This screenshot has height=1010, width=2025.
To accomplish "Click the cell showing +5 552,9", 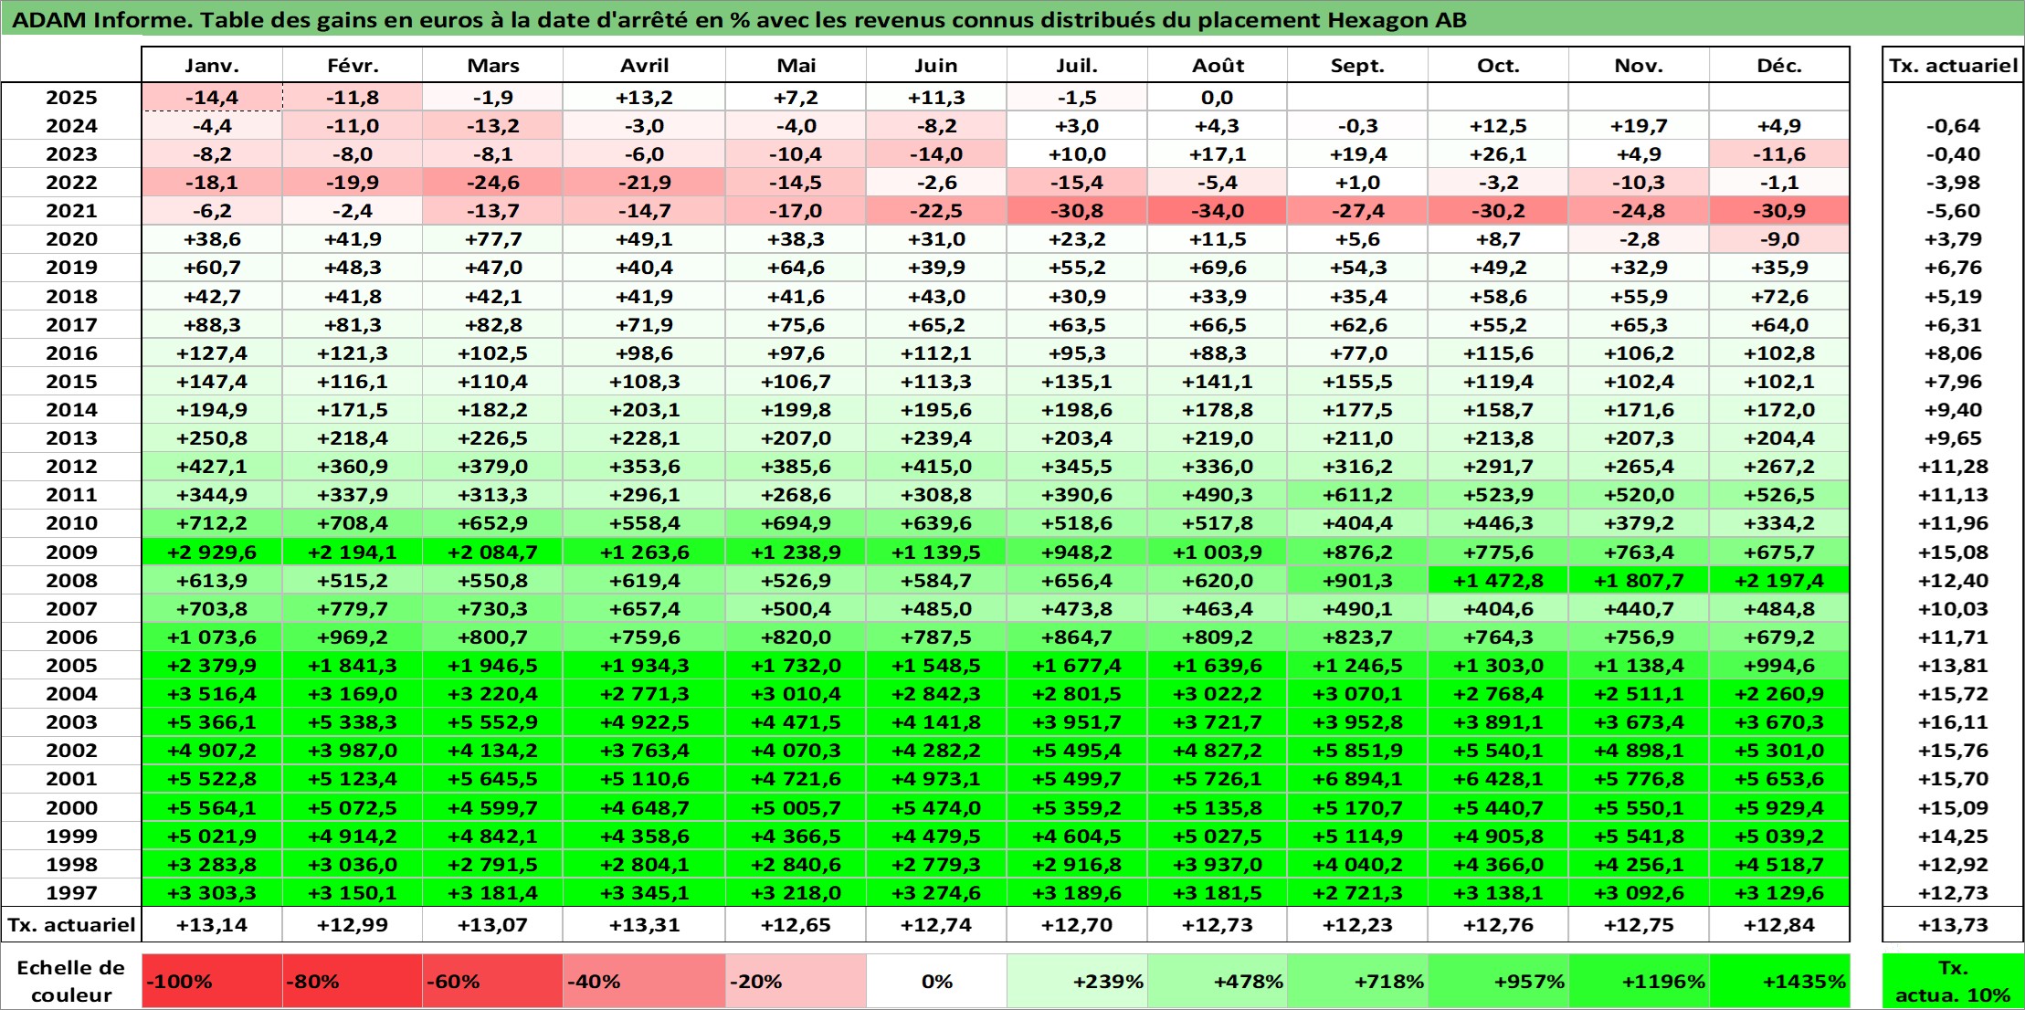I will click(492, 722).
